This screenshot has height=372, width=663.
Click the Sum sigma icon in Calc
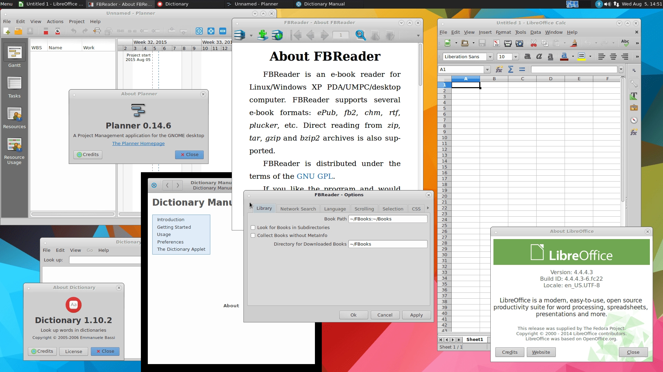click(x=511, y=70)
